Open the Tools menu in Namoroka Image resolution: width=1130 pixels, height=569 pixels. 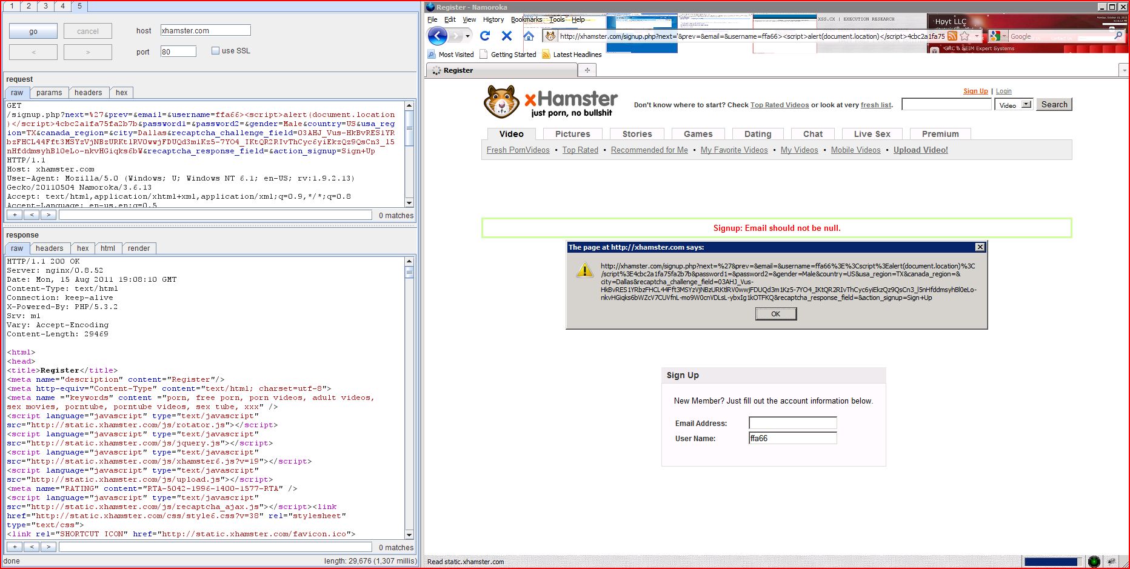[557, 19]
